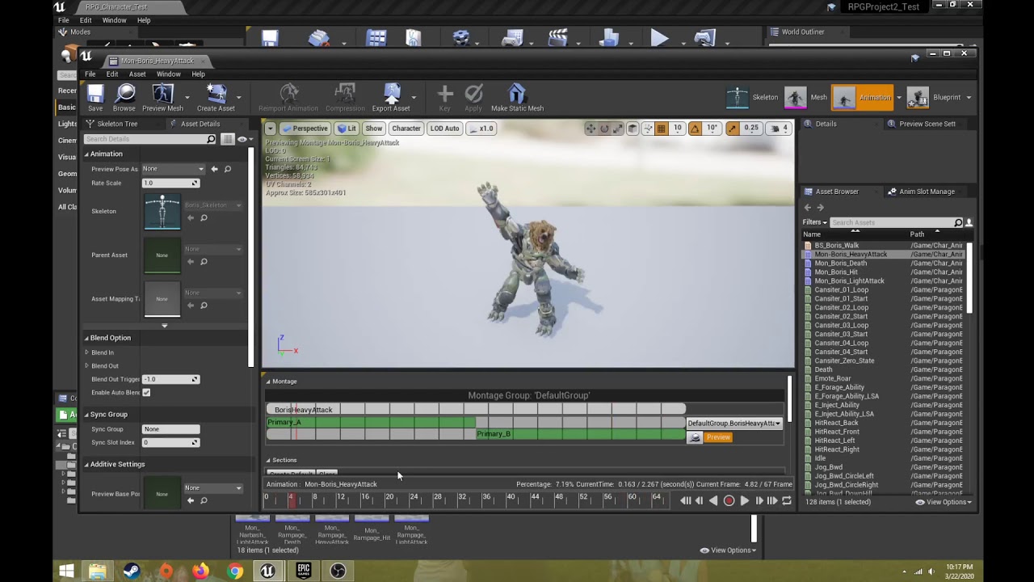Toggle rotation snapping in viewport
Image resolution: width=1034 pixels, height=582 pixels.
695,129
